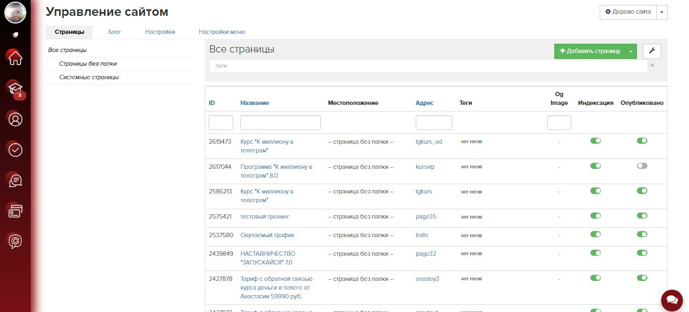The height and width of the screenshot is (312, 689).
Task: Open the users profile sidebar icon
Action: (x=15, y=119)
